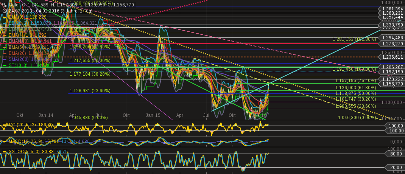405x174 pixels.
Task: Click the 1.381,394 price marker
Action: [392, 9]
